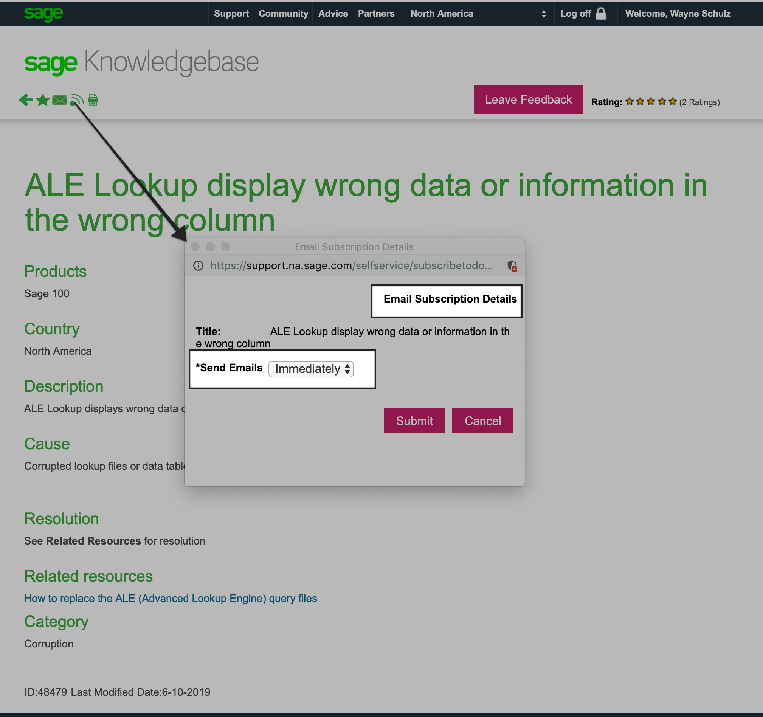Click the shield blocker icon in popup address bar
This screenshot has width=763, height=717.
(512, 265)
